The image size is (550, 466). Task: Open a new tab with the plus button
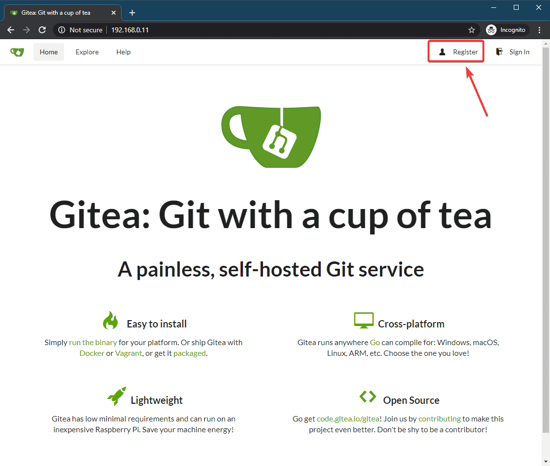click(132, 13)
